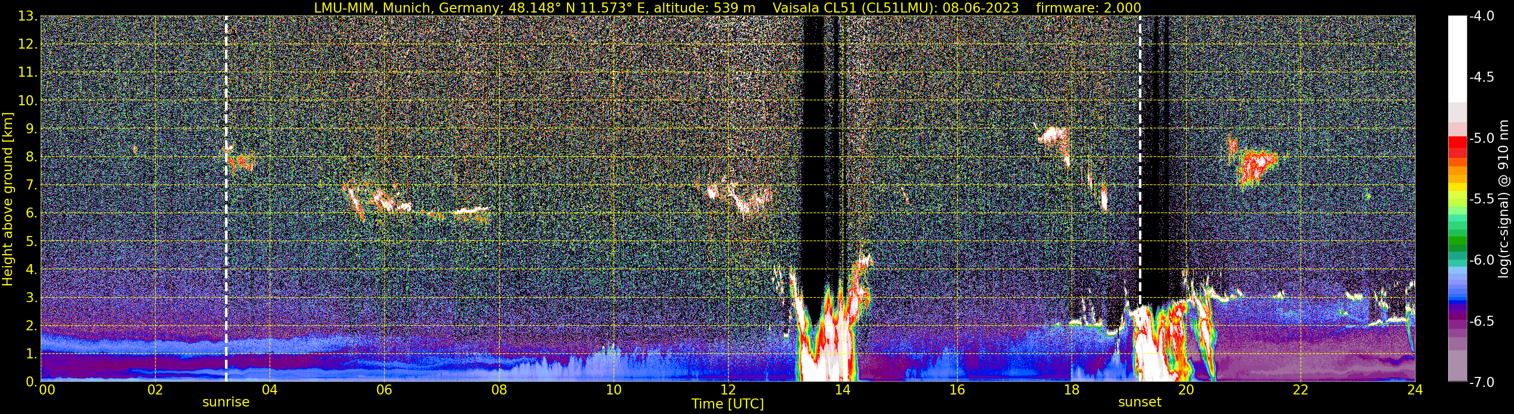This screenshot has height=414, width=1514.
Task: Click the height axis tick '10.'
Action: tap(28, 100)
